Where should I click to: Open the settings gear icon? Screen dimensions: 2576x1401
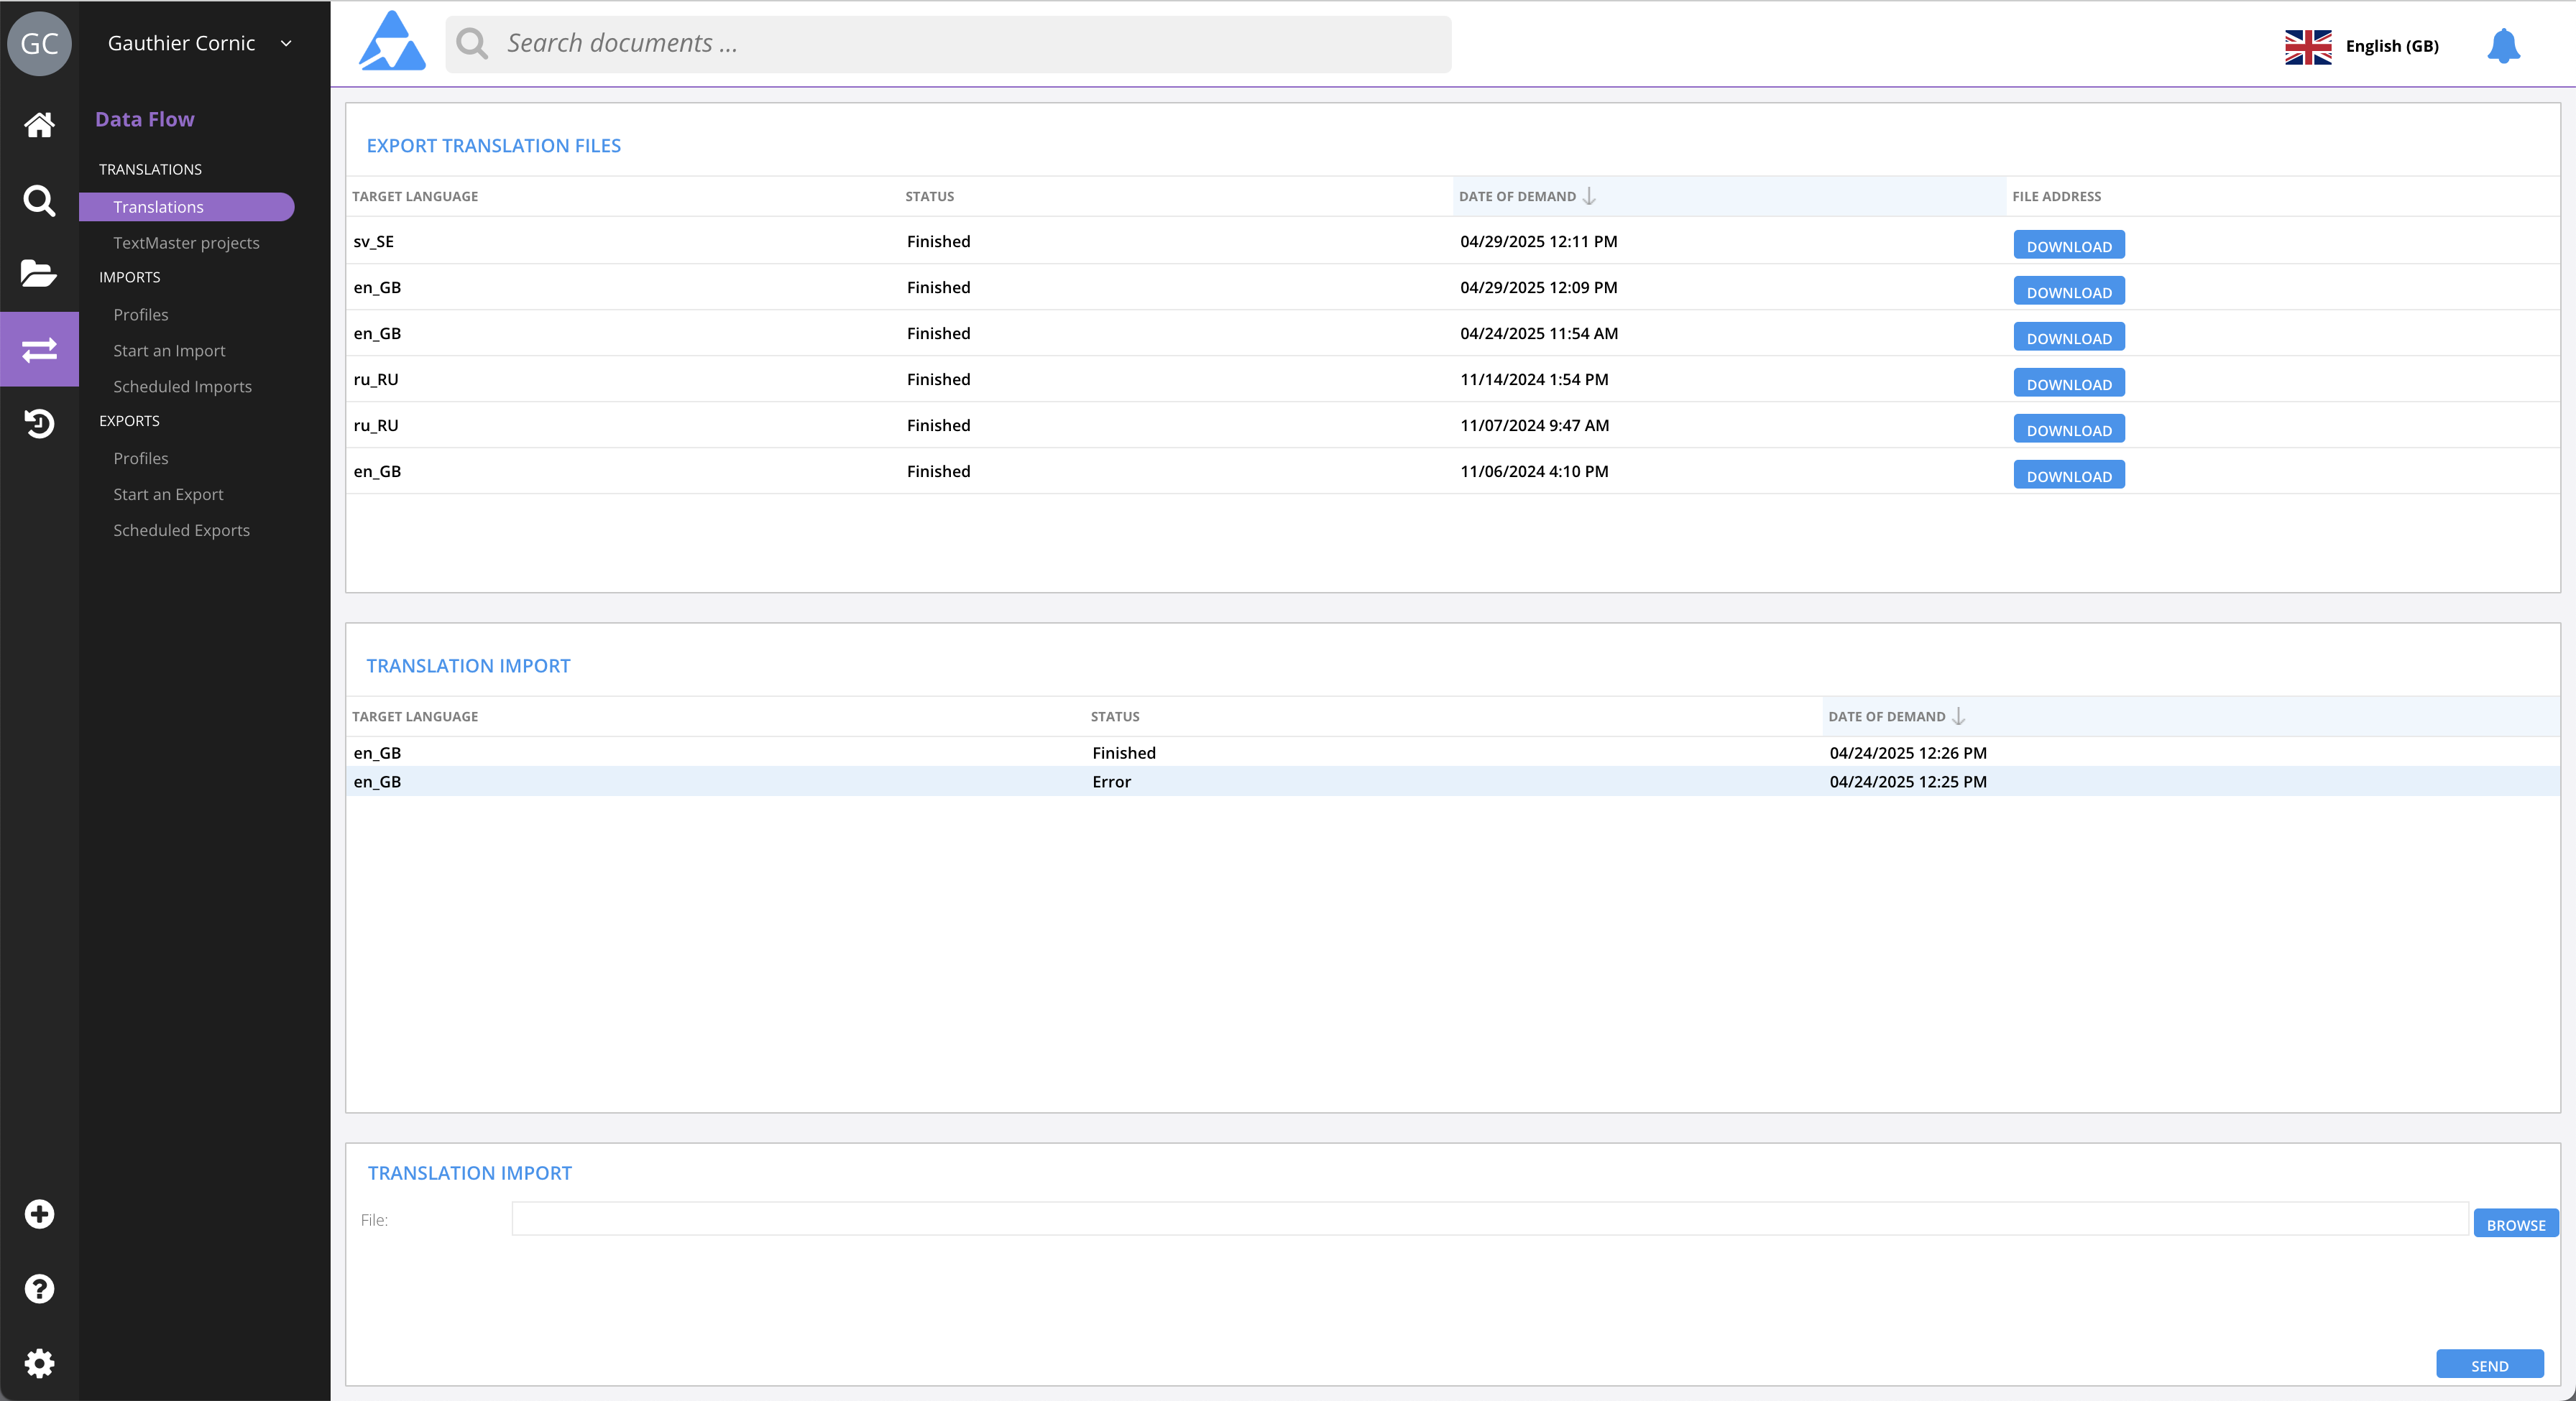(39, 1363)
